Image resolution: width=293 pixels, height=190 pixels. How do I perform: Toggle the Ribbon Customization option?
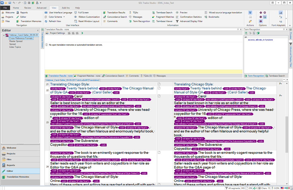(x=87, y=17)
